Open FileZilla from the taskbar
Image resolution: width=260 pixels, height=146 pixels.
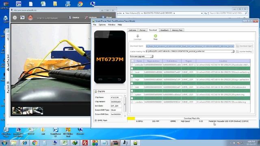pos(85,143)
